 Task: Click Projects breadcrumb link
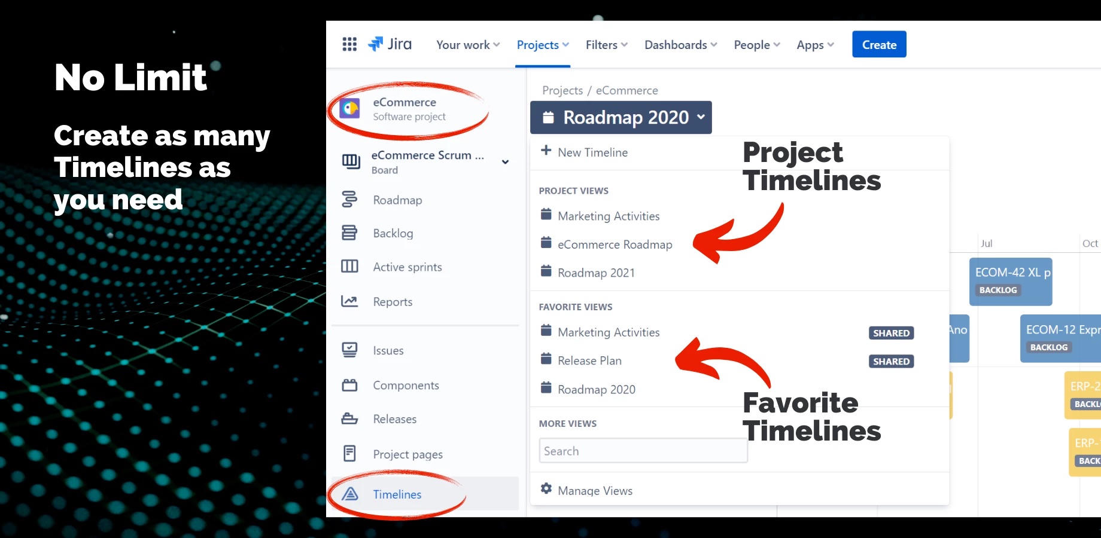tap(562, 90)
